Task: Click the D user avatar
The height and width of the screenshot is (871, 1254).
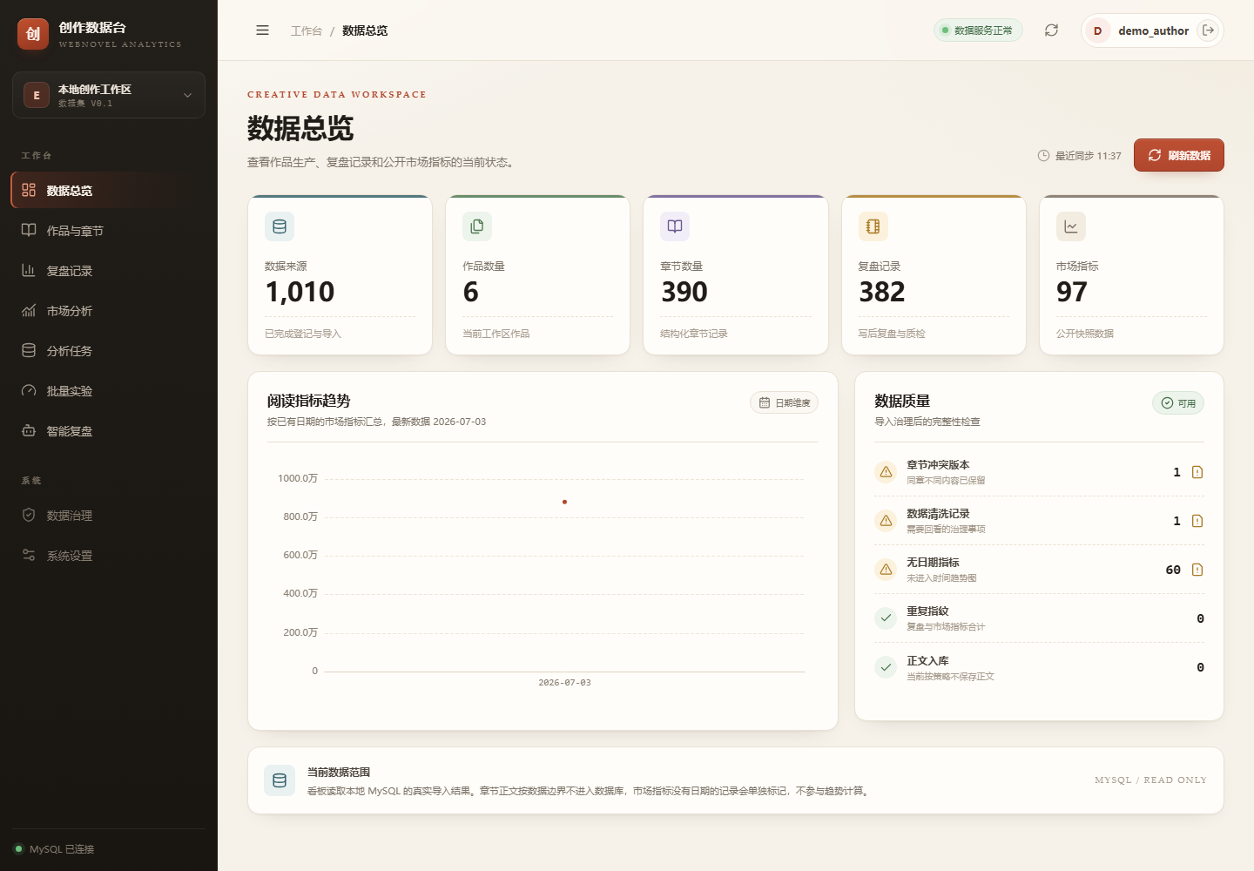Action: pos(1097,30)
